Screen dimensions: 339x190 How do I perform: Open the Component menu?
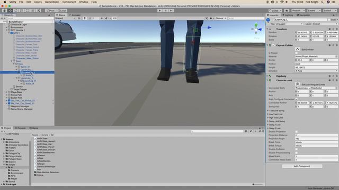pos(69,2)
